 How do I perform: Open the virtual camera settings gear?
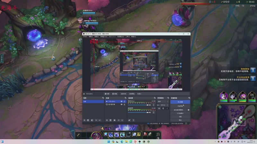pos(189,110)
